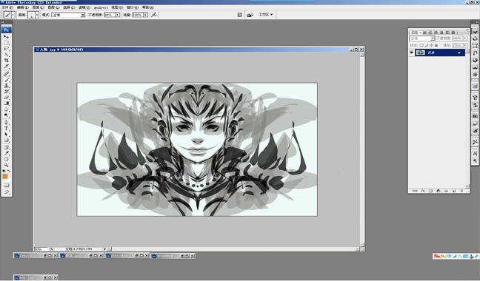480x281 pixels.
Task: Select the Move tool in toolbox
Action: pos(6,37)
